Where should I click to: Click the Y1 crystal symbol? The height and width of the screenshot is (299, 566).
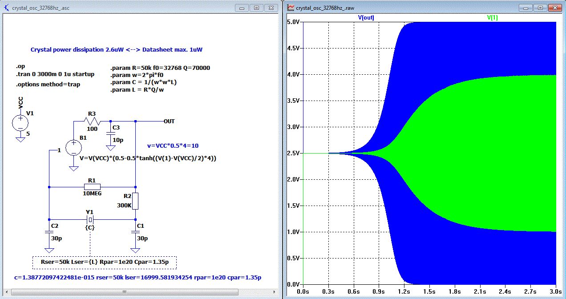click(90, 219)
